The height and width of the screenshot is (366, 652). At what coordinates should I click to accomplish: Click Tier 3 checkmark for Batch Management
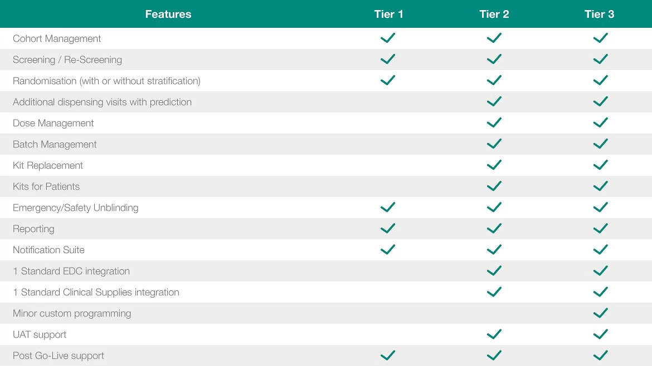(x=600, y=144)
